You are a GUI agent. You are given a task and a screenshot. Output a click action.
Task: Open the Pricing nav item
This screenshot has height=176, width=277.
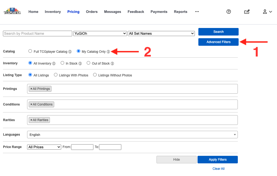(73, 12)
